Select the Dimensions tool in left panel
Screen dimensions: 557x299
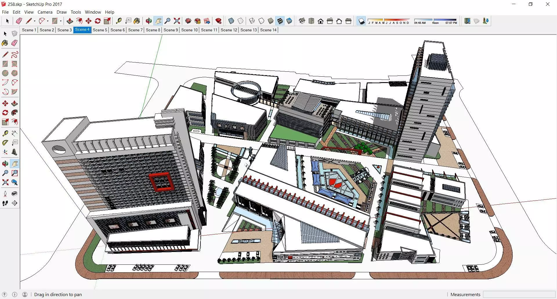15,134
